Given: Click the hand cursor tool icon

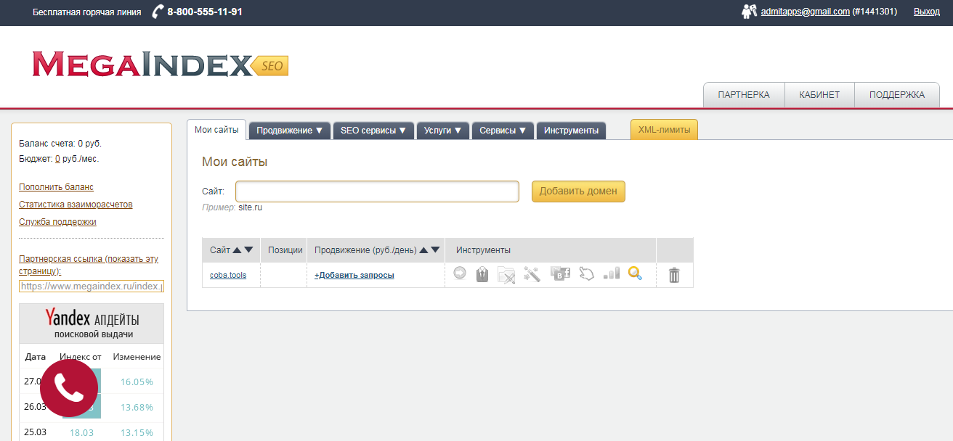Looking at the screenshot, I should click(585, 275).
